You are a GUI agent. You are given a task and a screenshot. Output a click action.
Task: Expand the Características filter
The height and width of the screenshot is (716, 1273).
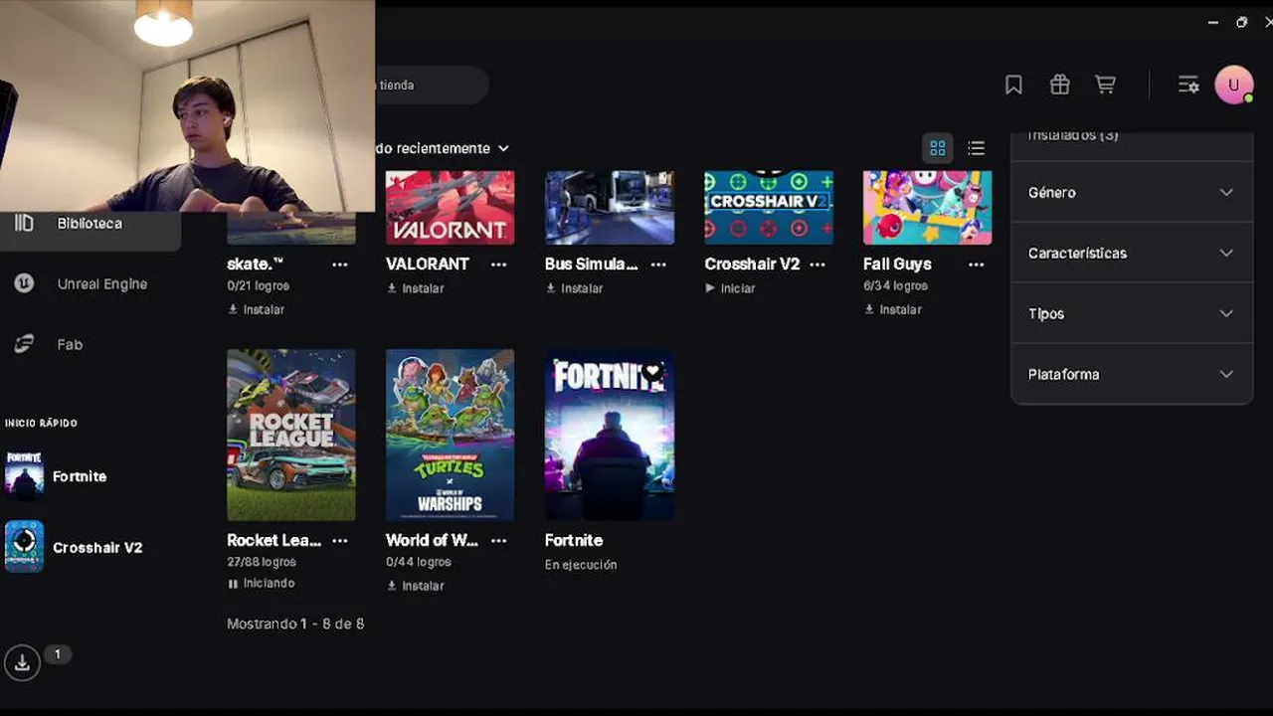point(1132,254)
